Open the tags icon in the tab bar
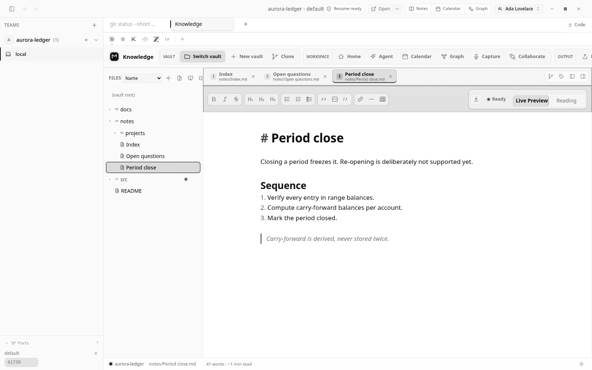This screenshot has width=592, height=370. coord(561,77)
